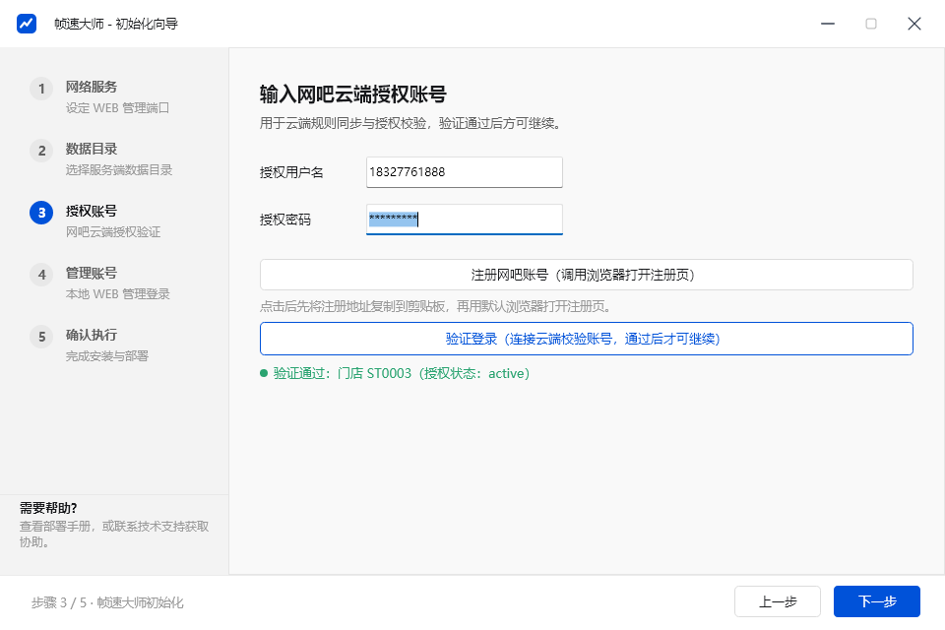
Task: Click the 授权密码 field label
Action: pos(285,220)
